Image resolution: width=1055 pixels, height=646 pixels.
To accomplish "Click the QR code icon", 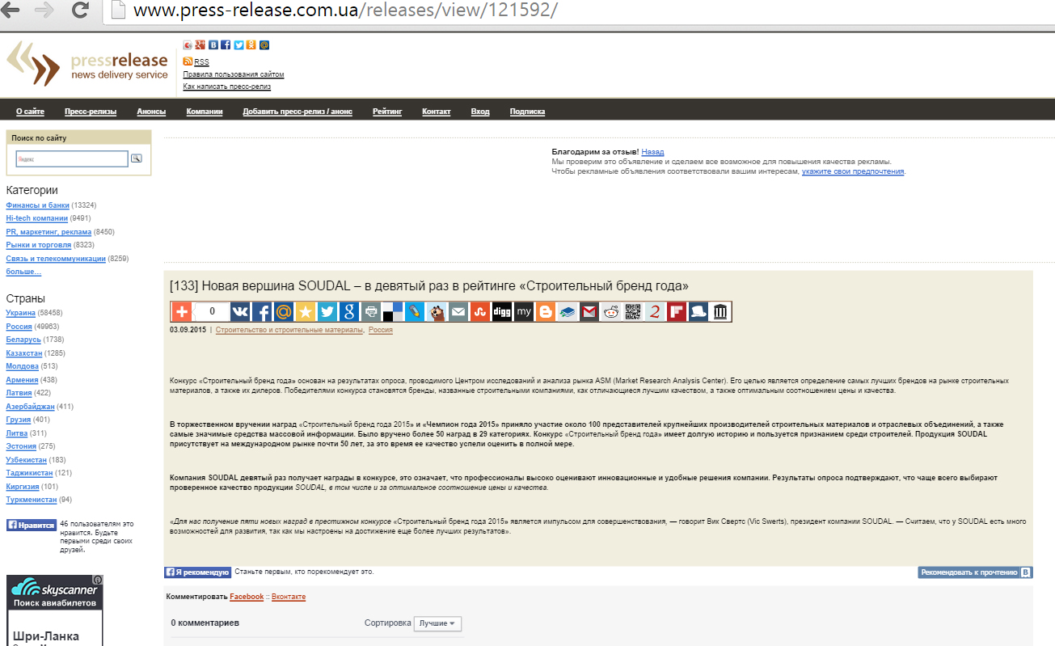I will tap(633, 312).
